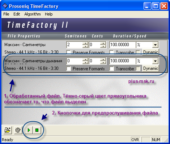Click the Dynamic button in first file row

tap(150, 52)
